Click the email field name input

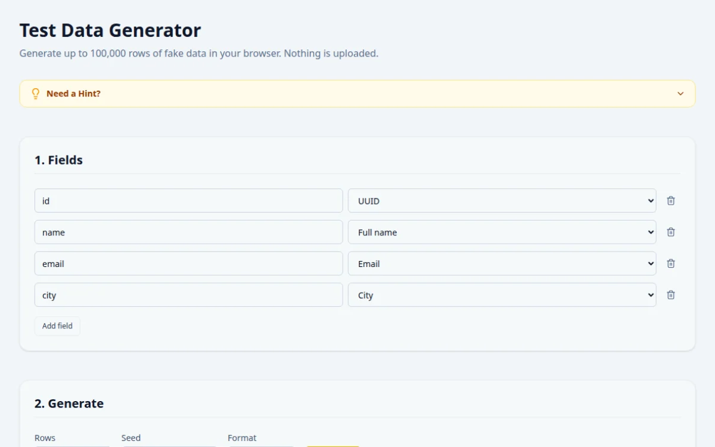pyautogui.click(x=189, y=263)
